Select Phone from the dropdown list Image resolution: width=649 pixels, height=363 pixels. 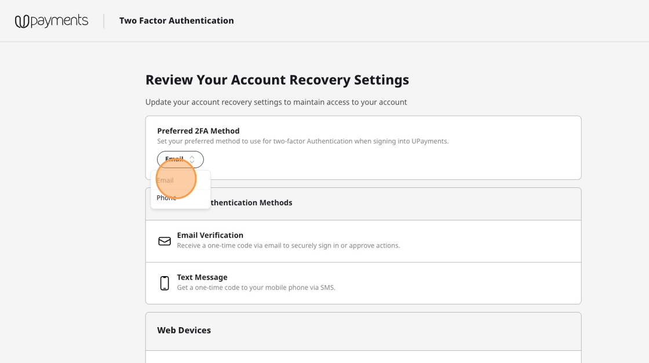click(180, 198)
